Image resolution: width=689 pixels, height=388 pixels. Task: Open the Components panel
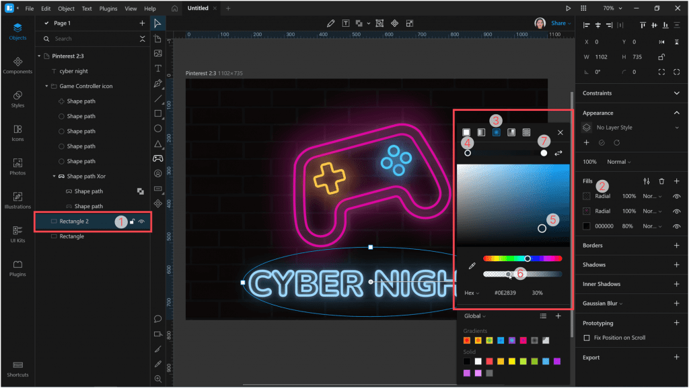(17, 65)
